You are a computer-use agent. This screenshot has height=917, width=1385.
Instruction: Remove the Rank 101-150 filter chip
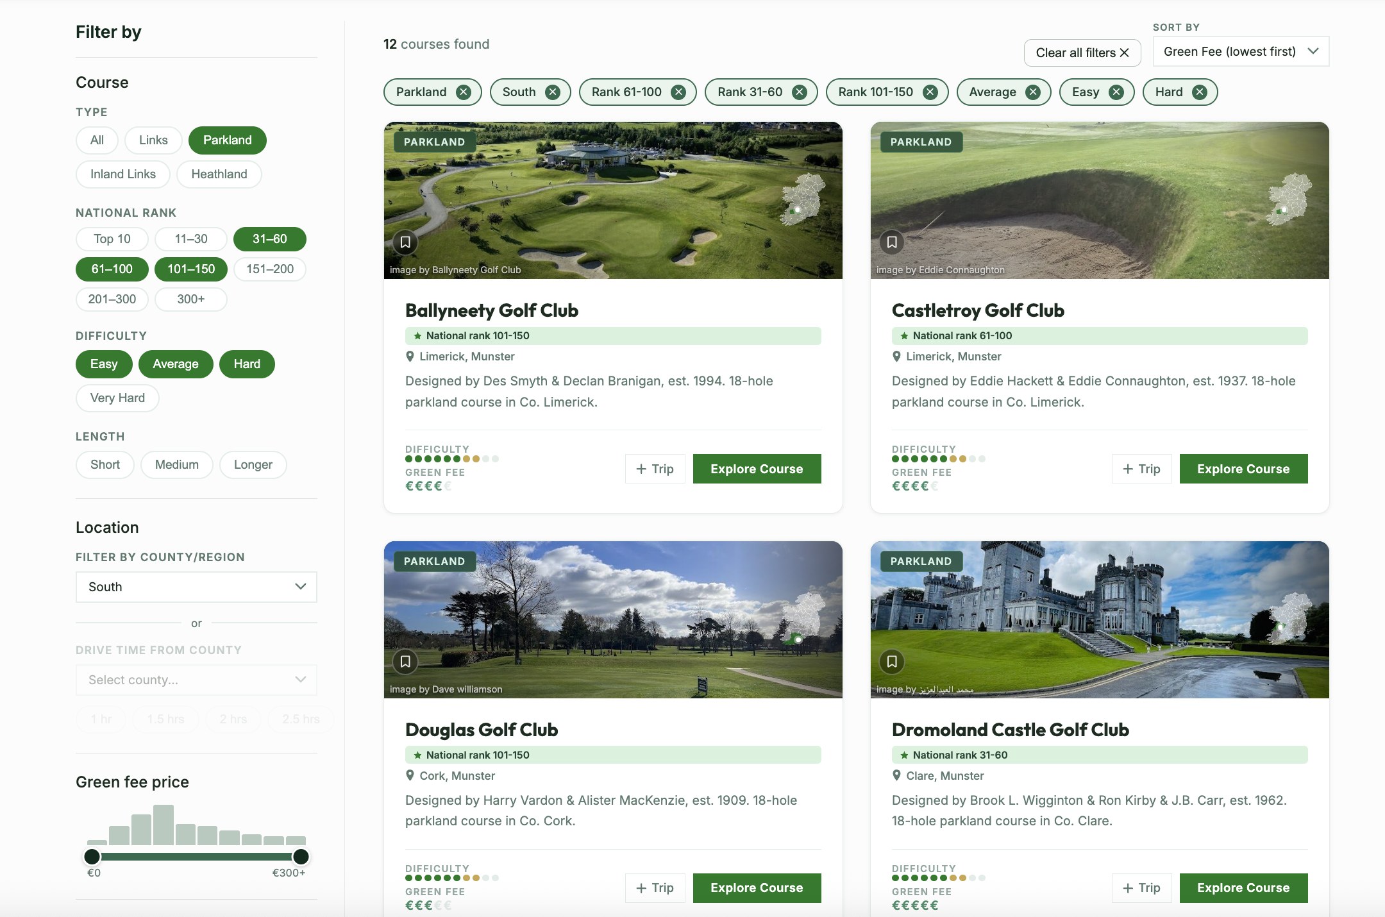click(x=930, y=92)
